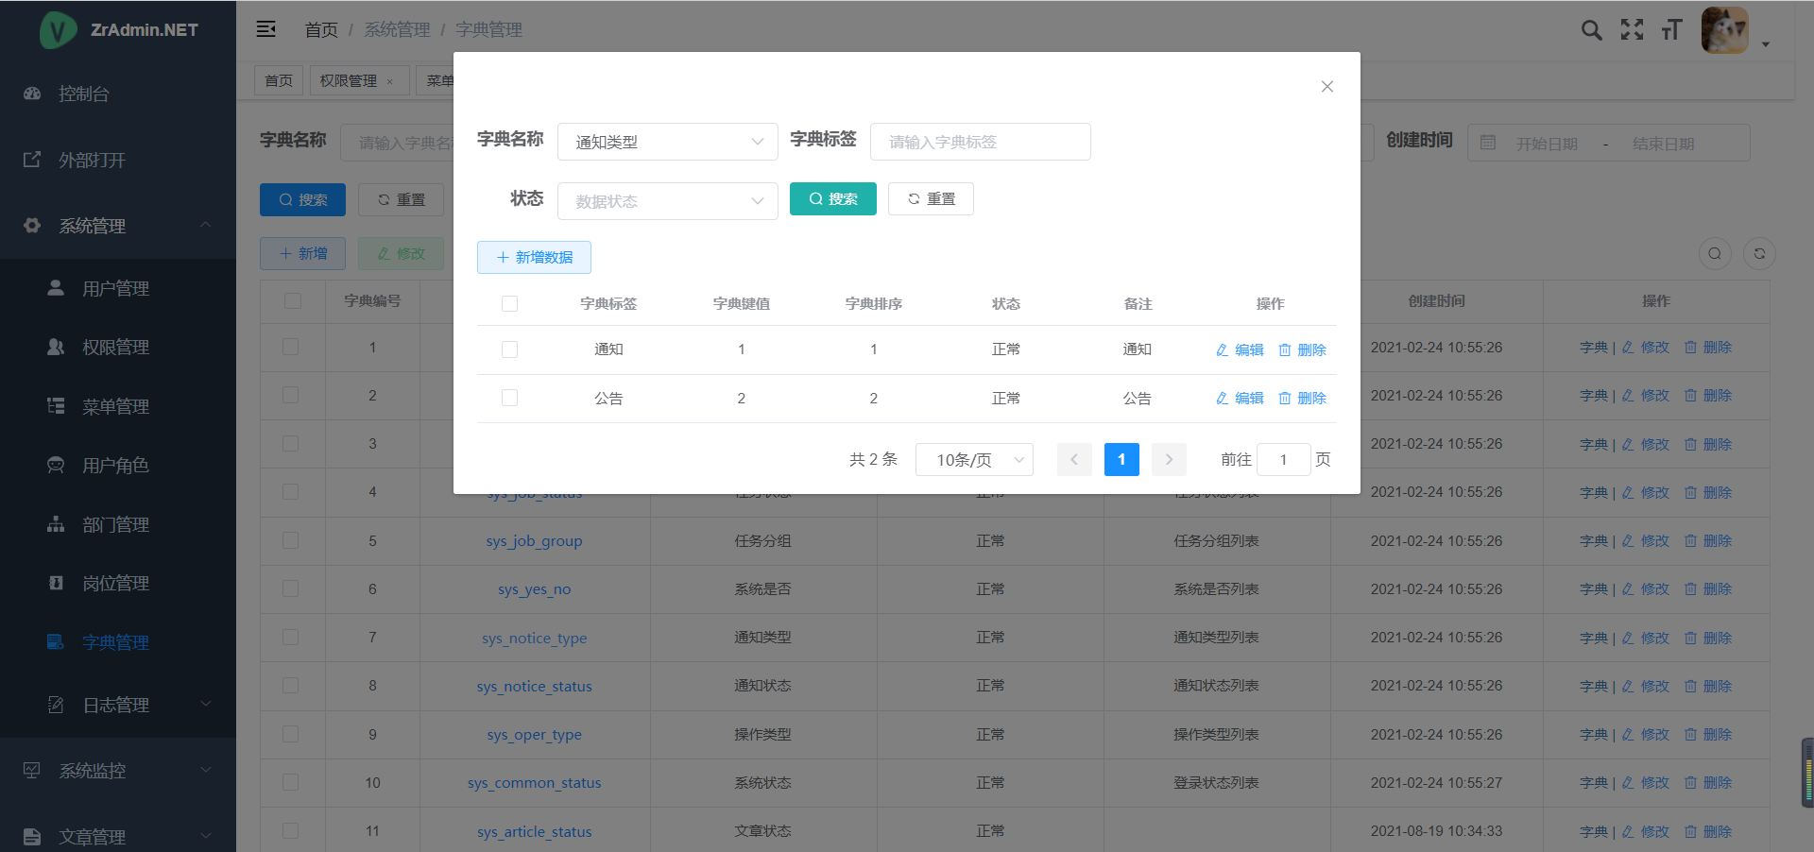
Task: Toggle fullscreen mode icon in header
Action: coord(1632,30)
